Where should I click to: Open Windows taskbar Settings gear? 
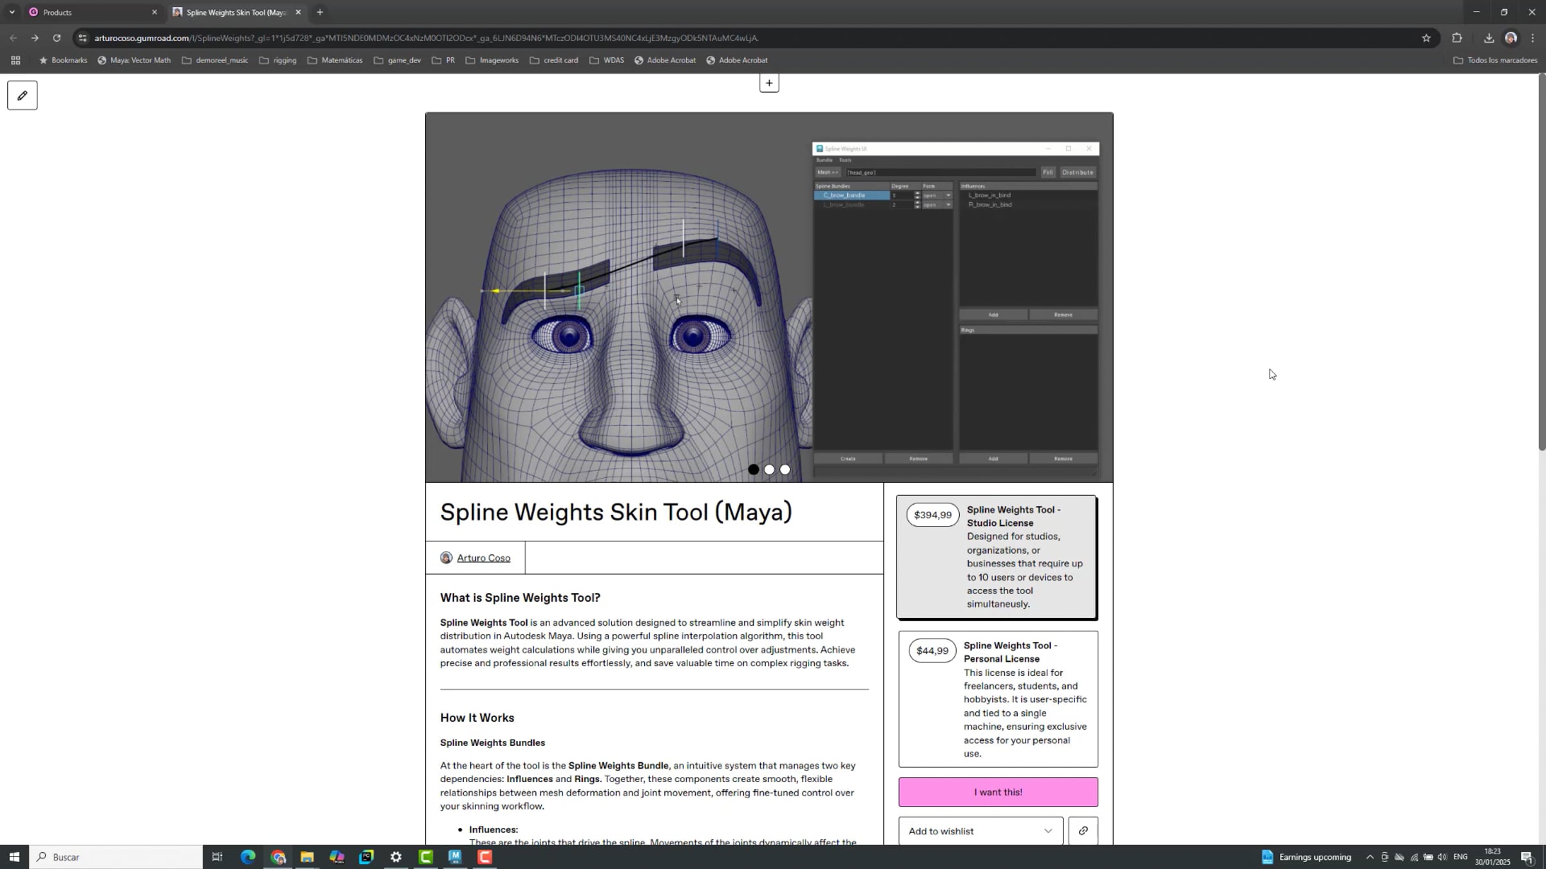[x=396, y=857]
